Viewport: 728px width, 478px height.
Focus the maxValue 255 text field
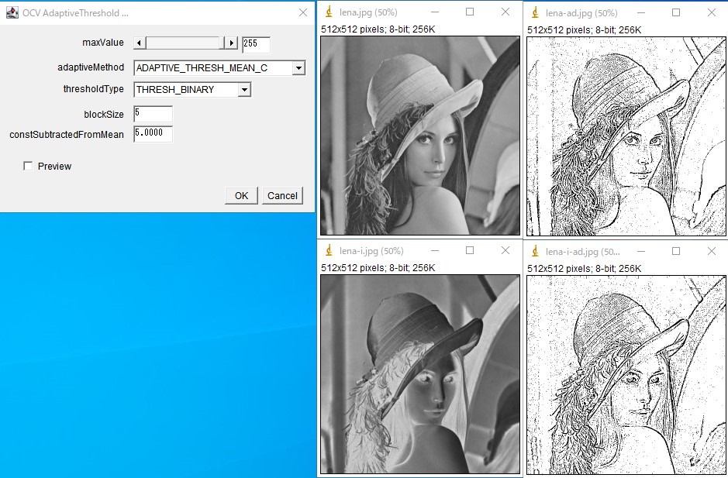click(256, 45)
